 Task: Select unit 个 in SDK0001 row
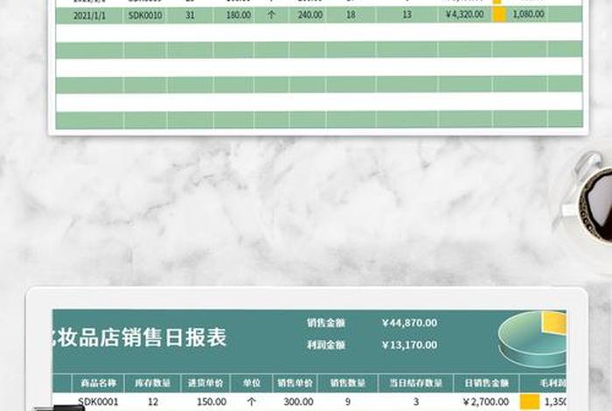pyautogui.click(x=252, y=401)
